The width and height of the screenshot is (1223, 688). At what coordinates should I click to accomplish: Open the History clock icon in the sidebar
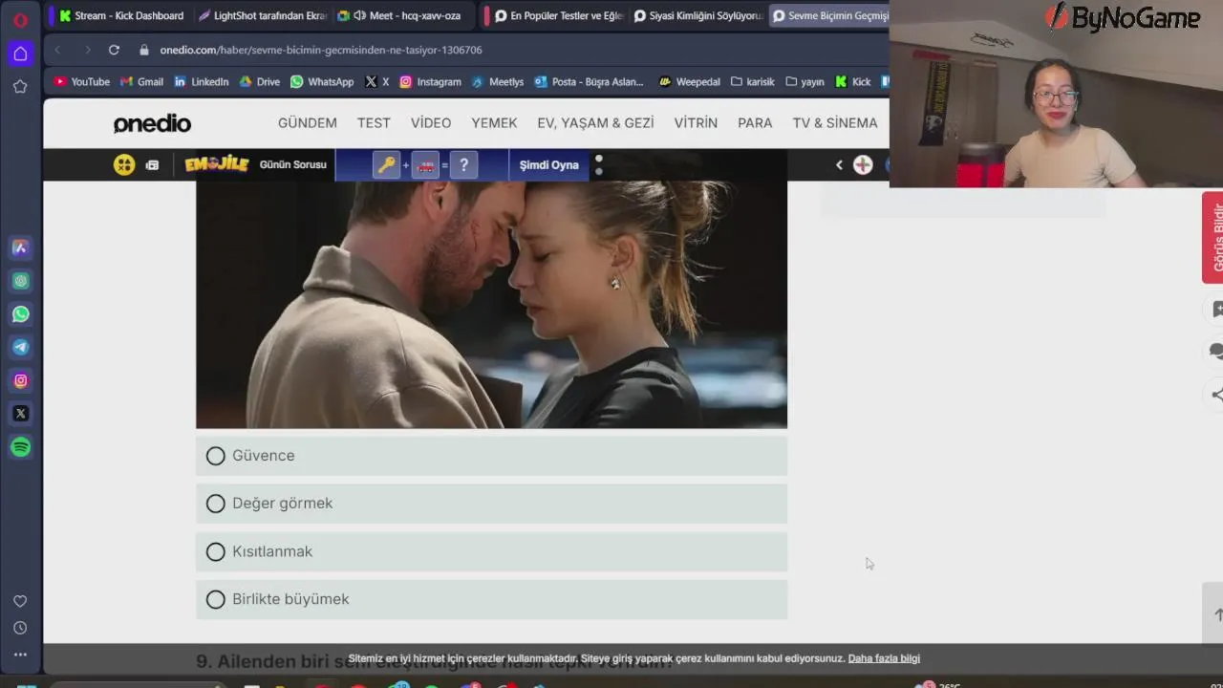click(20, 628)
